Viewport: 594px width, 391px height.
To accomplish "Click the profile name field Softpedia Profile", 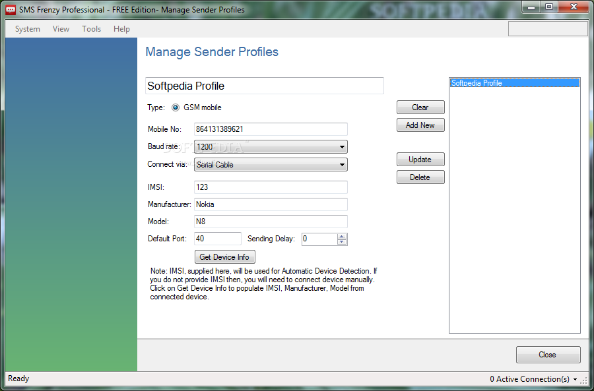I will tap(265, 86).
